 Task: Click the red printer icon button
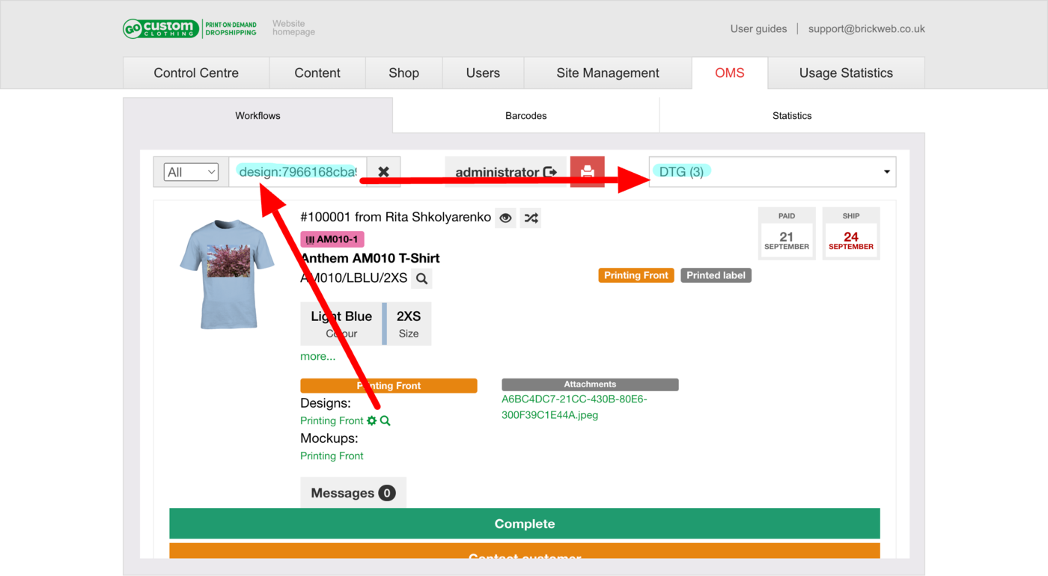[x=587, y=172]
